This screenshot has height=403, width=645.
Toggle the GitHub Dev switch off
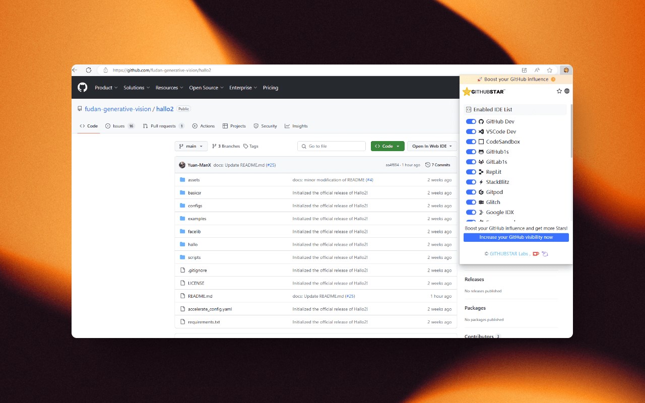tap(471, 121)
